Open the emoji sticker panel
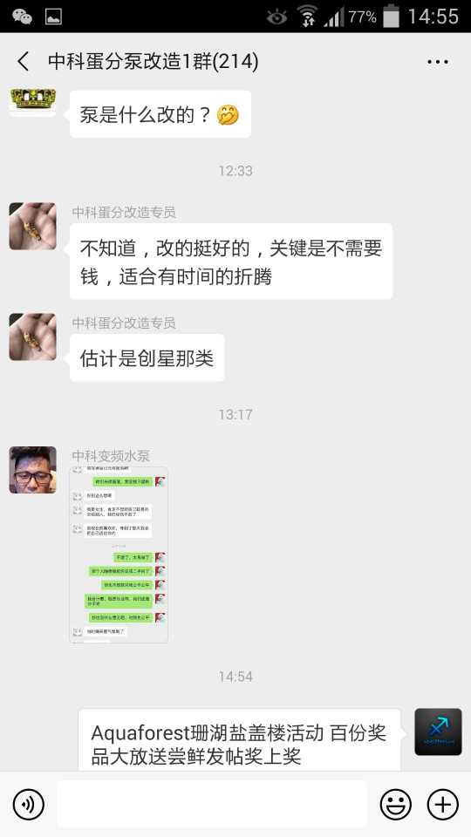The width and height of the screenshot is (471, 837). tap(396, 805)
